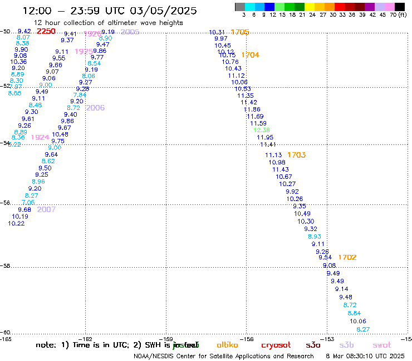Select the 8 Mar 08:30:10 UTC timestamp
Image resolution: width=412 pixels, height=361 pixels.
click(365, 356)
